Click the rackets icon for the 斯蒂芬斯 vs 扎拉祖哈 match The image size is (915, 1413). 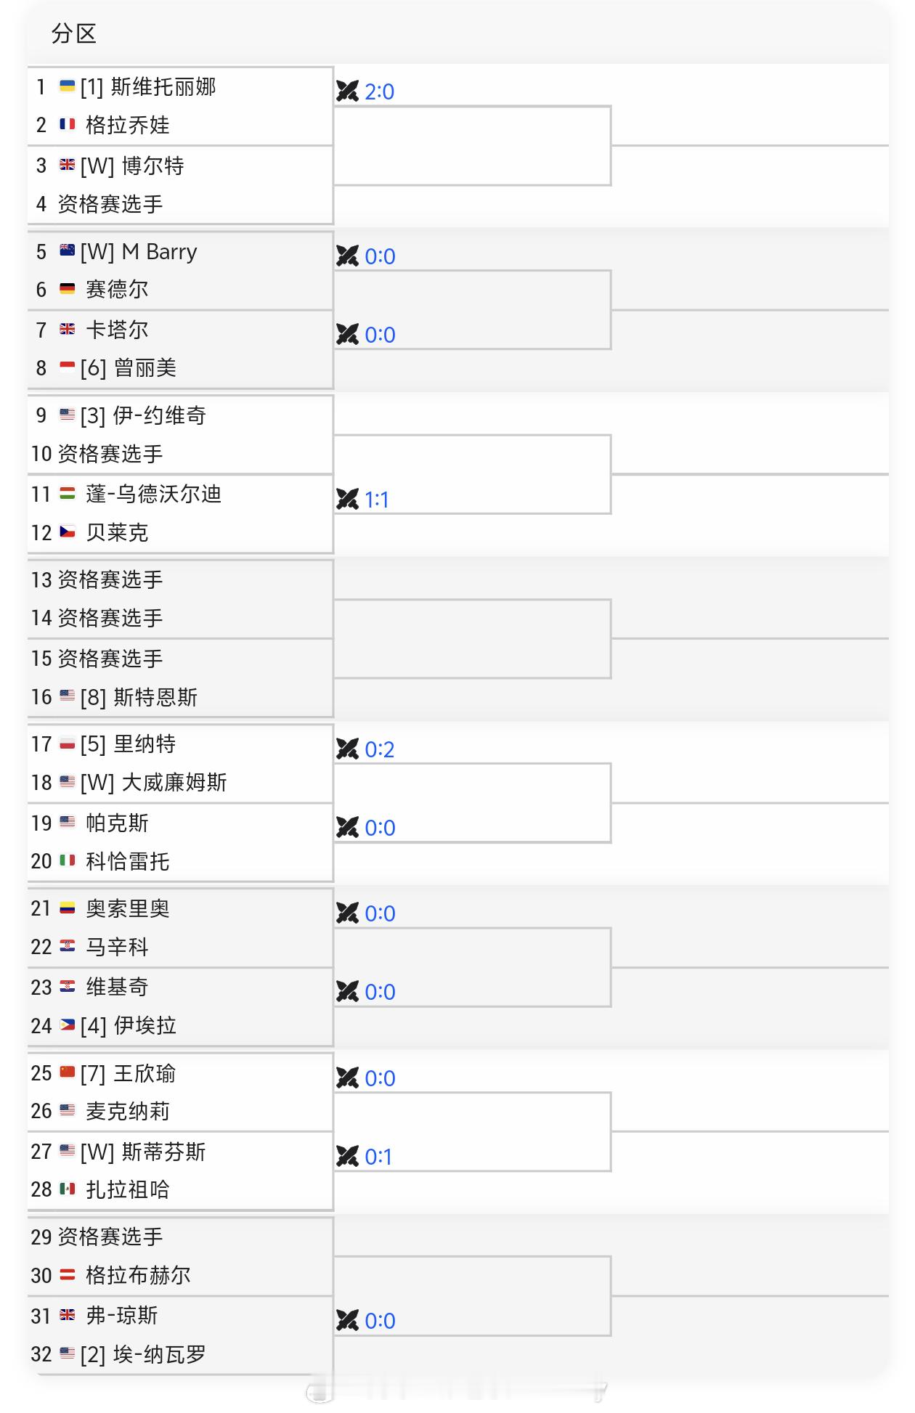347,1157
